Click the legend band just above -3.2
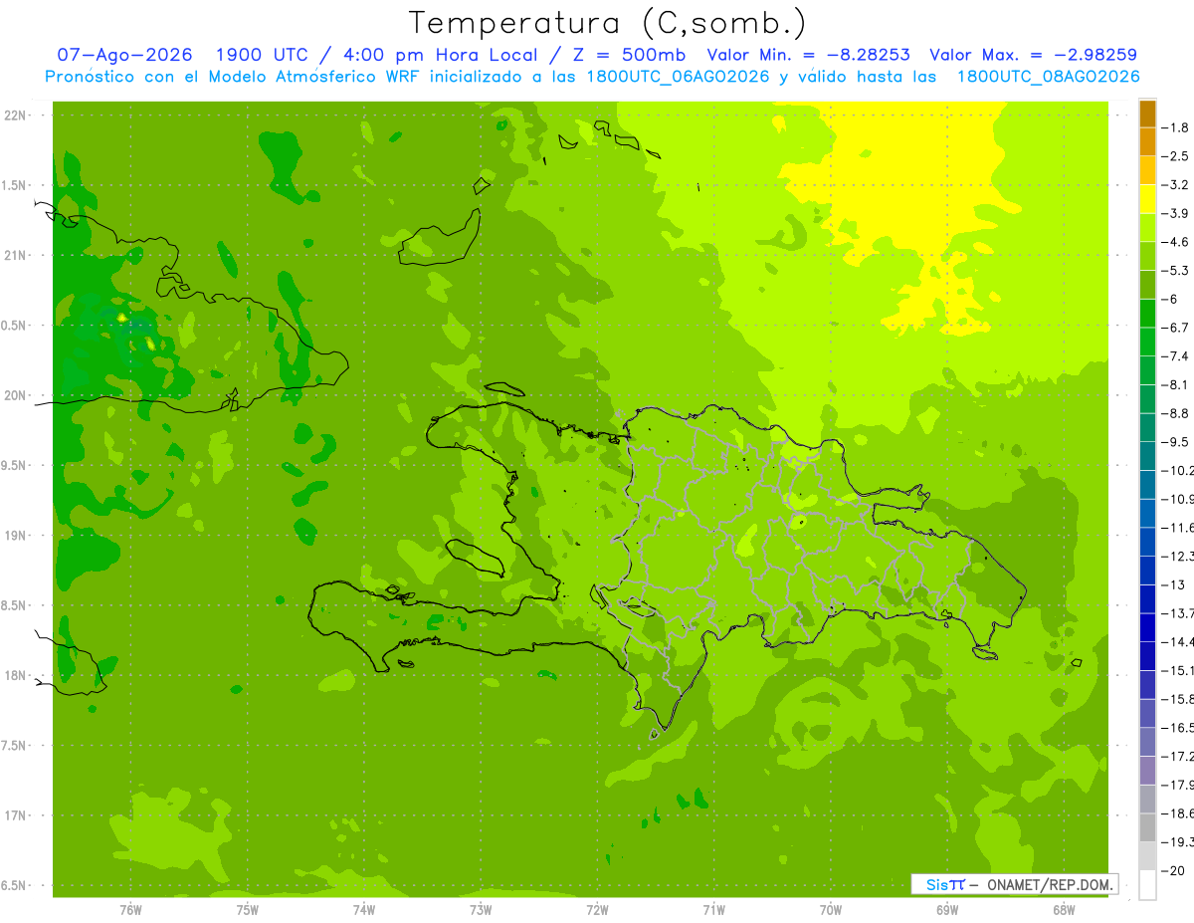This screenshot has width=1194, height=923. pos(1147,170)
